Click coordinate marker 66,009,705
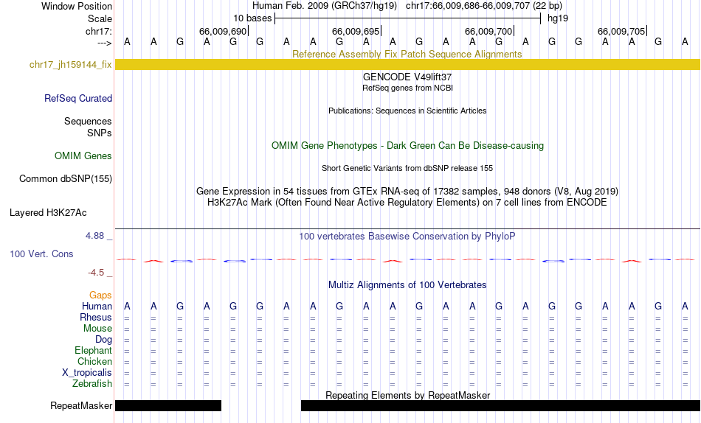The image size is (701, 423). tap(621, 31)
